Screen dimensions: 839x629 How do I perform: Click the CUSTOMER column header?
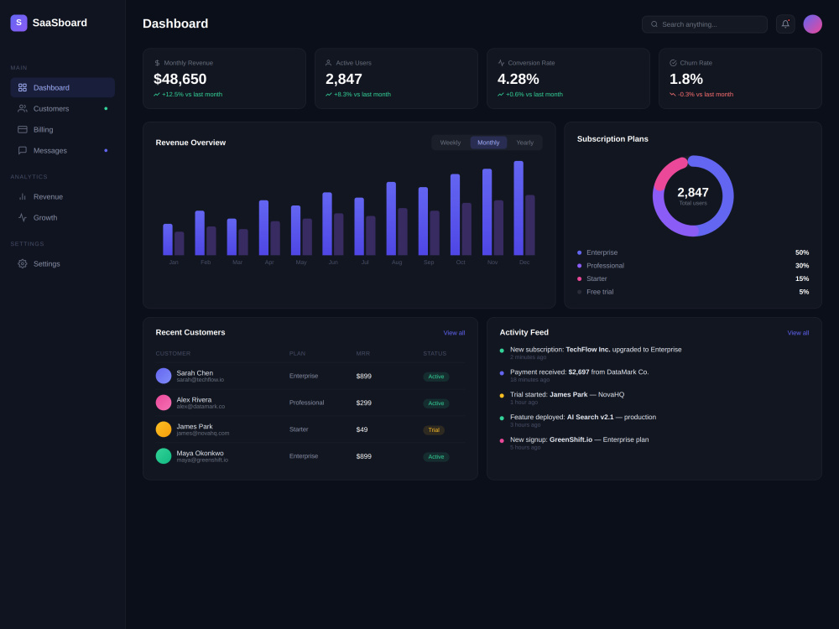click(x=173, y=354)
